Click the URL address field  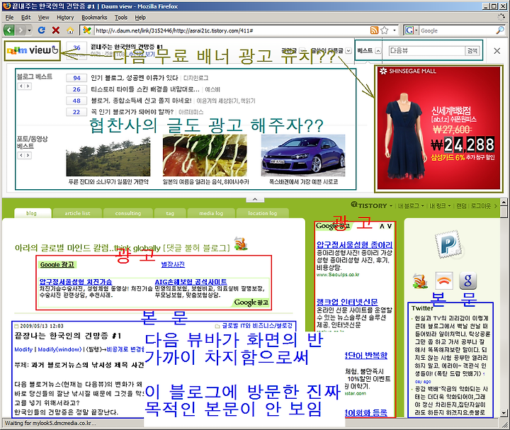point(231,30)
